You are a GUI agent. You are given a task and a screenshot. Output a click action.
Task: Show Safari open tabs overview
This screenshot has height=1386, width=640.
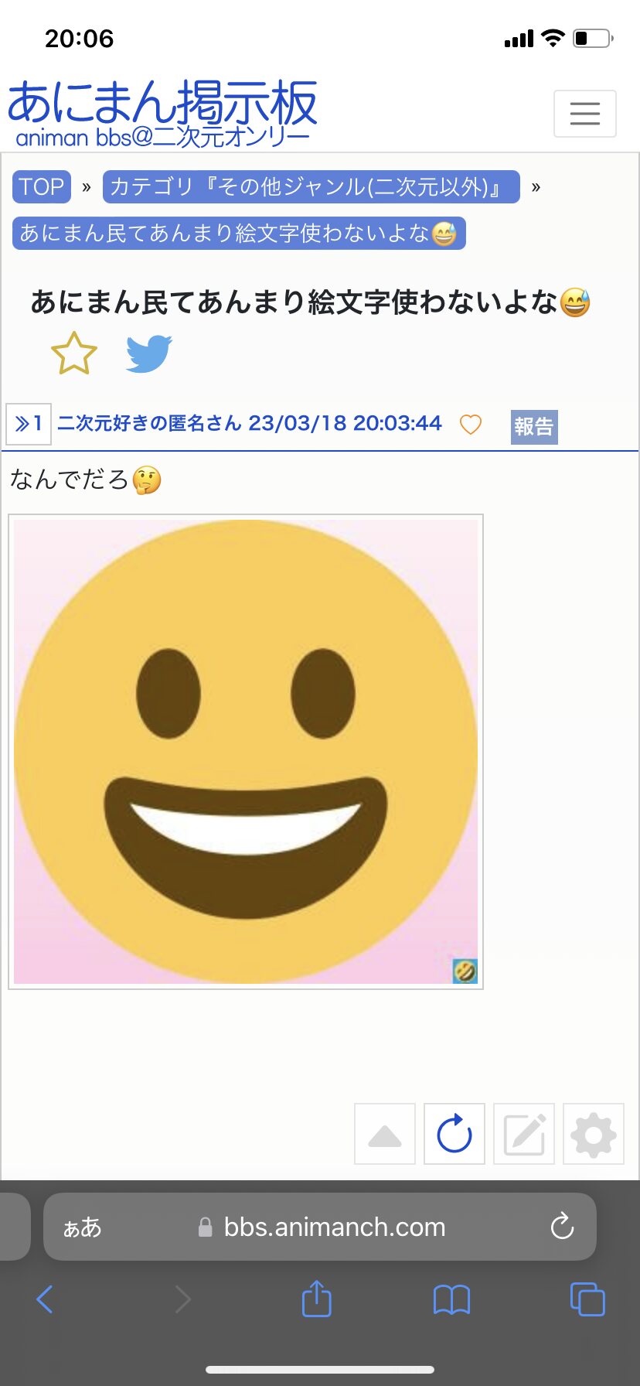point(587,1299)
